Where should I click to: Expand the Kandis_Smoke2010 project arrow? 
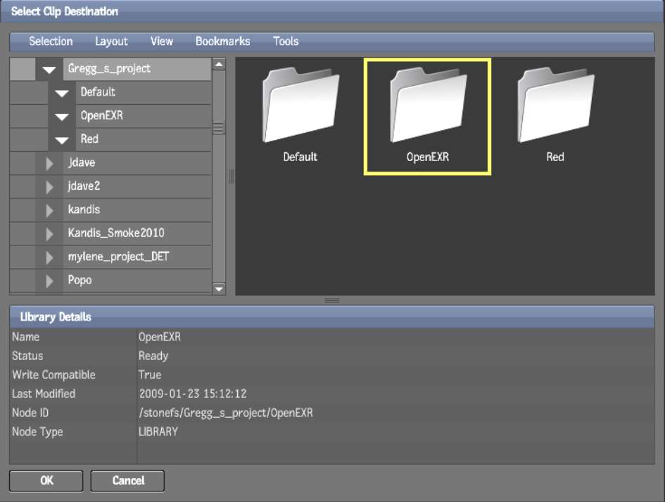49,233
